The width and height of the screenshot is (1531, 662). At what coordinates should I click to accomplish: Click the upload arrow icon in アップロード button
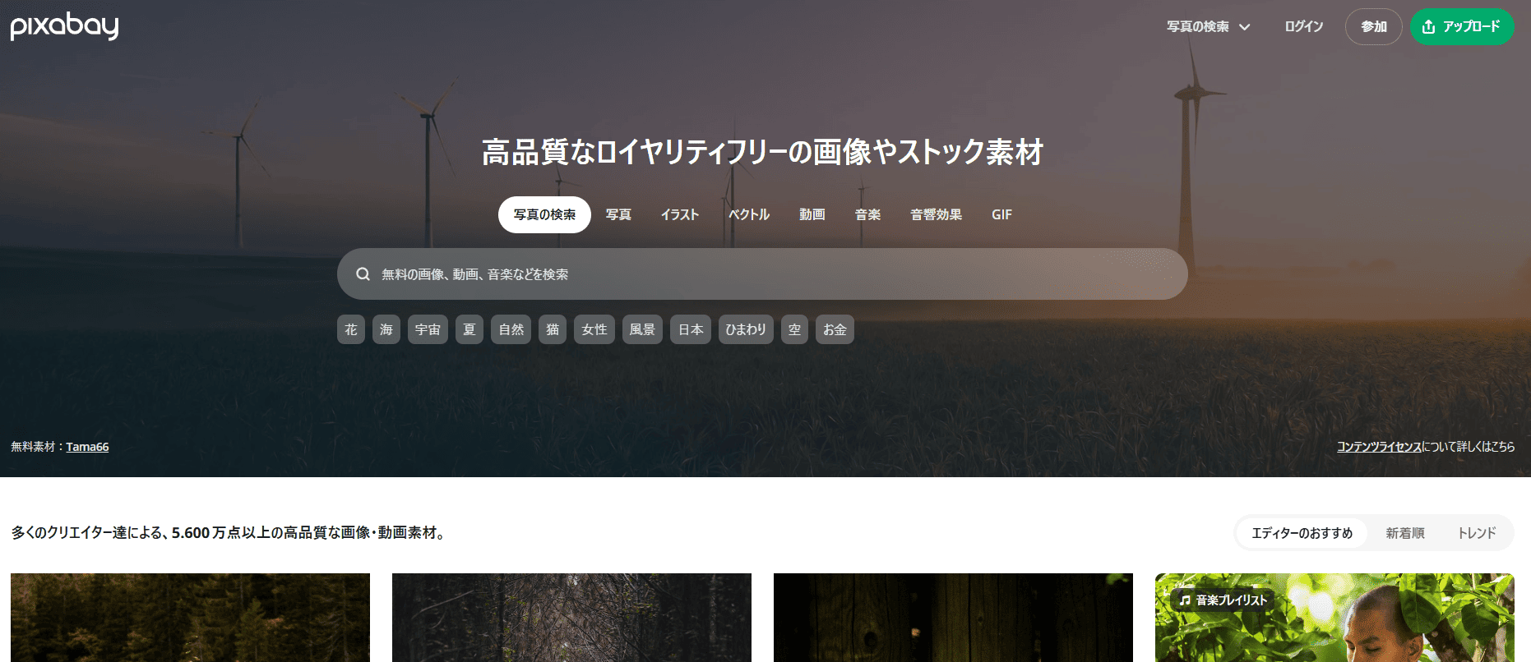pyautogui.click(x=1429, y=27)
